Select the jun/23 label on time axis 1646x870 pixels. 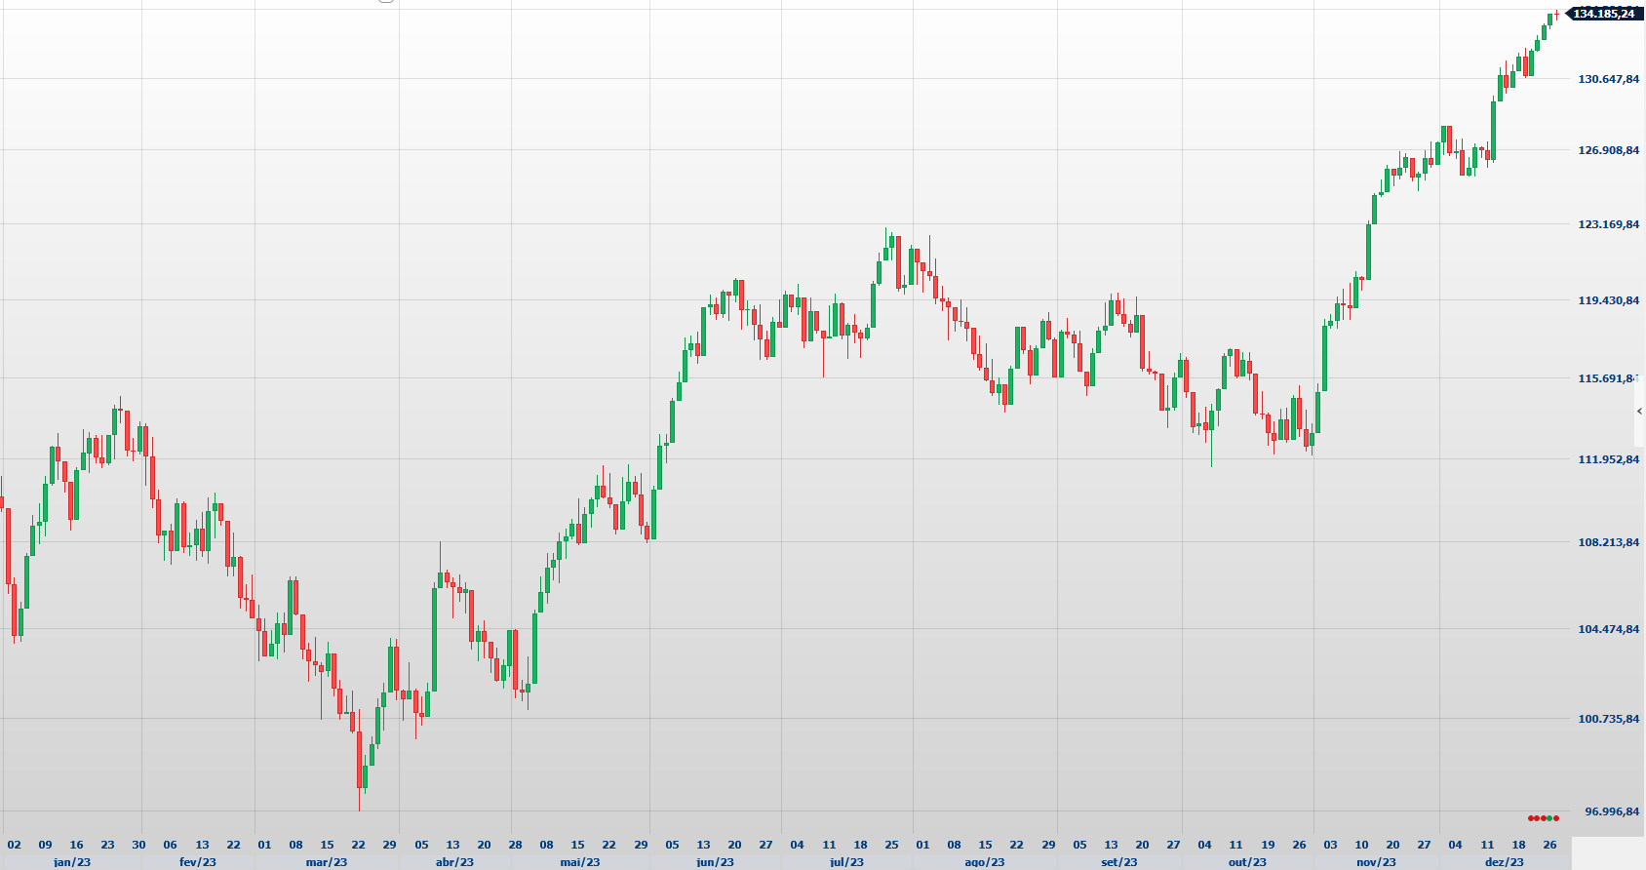[715, 862]
